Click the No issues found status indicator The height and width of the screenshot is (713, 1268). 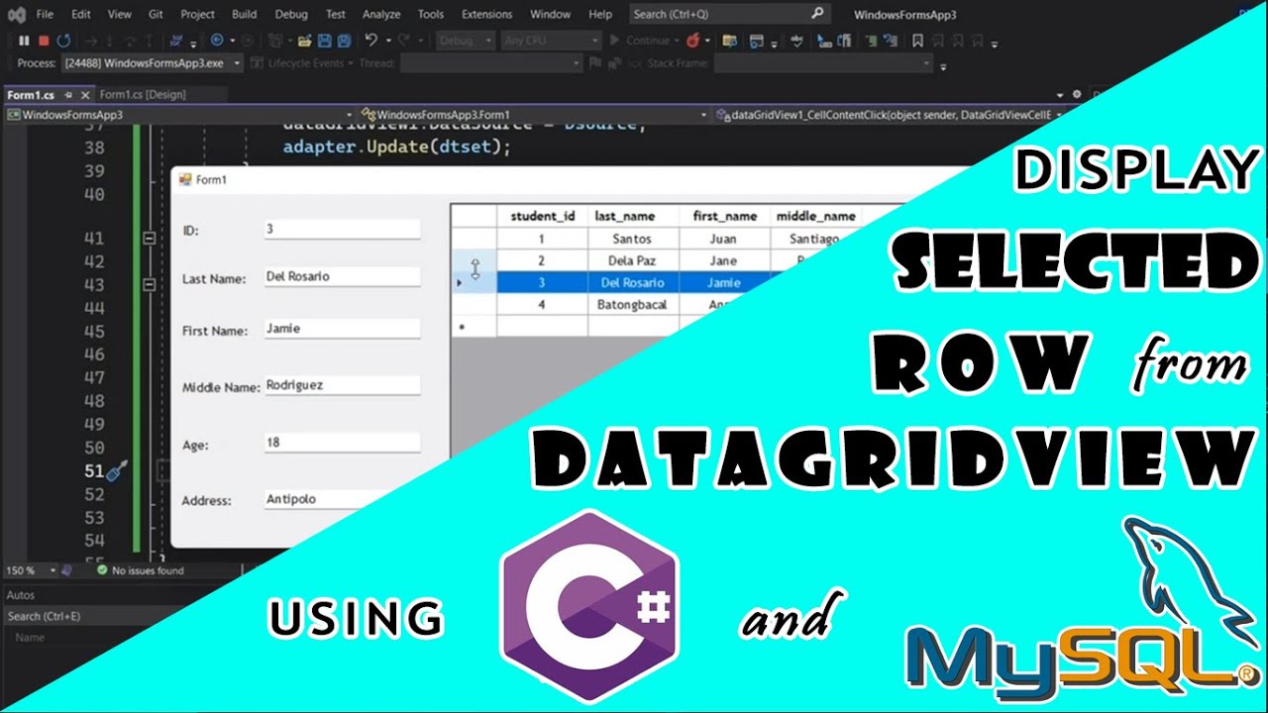click(x=140, y=570)
